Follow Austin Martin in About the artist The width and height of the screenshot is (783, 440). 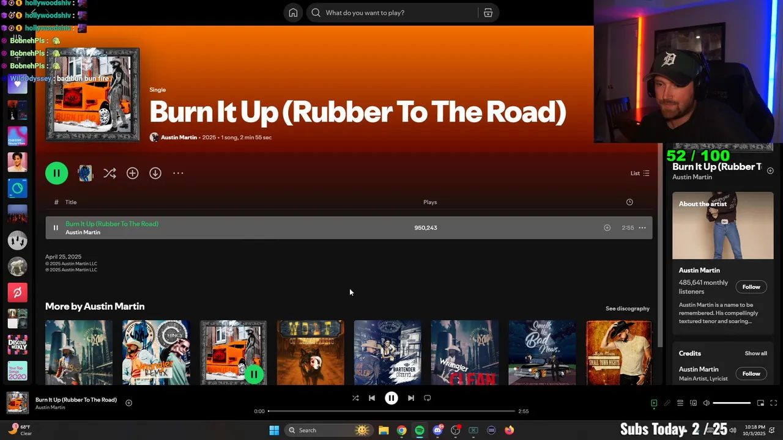pyautogui.click(x=751, y=287)
